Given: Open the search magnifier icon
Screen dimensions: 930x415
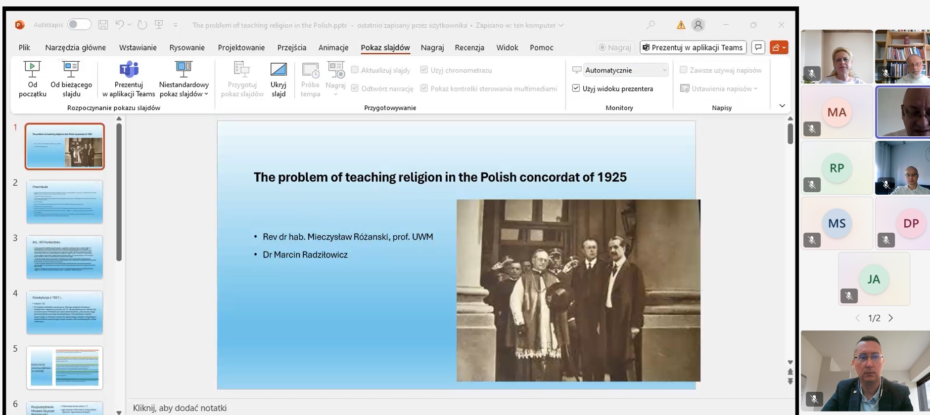Looking at the screenshot, I should [651, 25].
